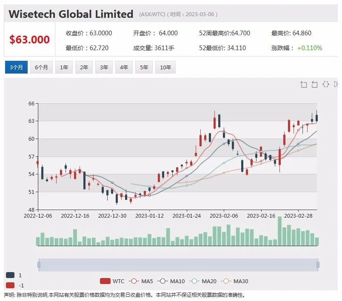342x301 pixels.
Task: Click the 66 y-axis label
Action: click(x=31, y=104)
